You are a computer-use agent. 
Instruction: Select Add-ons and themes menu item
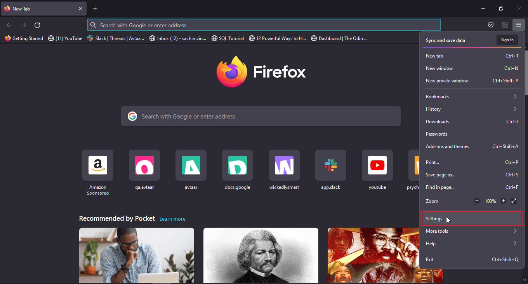point(448,146)
